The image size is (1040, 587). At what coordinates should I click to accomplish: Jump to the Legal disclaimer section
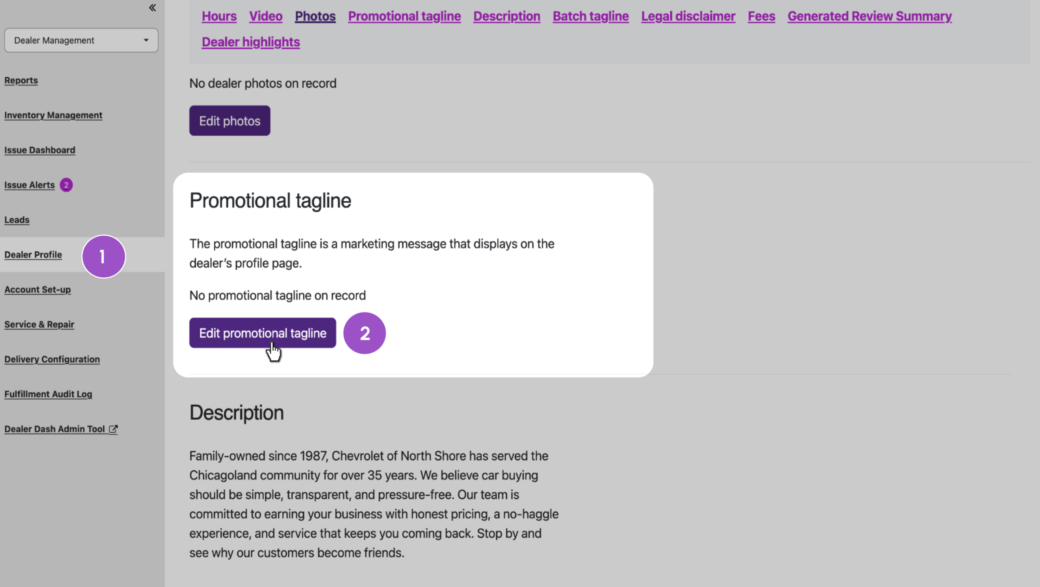pyautogui.click(x=688, y=16)
